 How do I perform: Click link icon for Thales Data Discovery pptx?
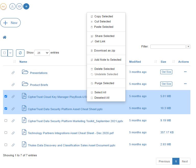(x=13, y=145)
